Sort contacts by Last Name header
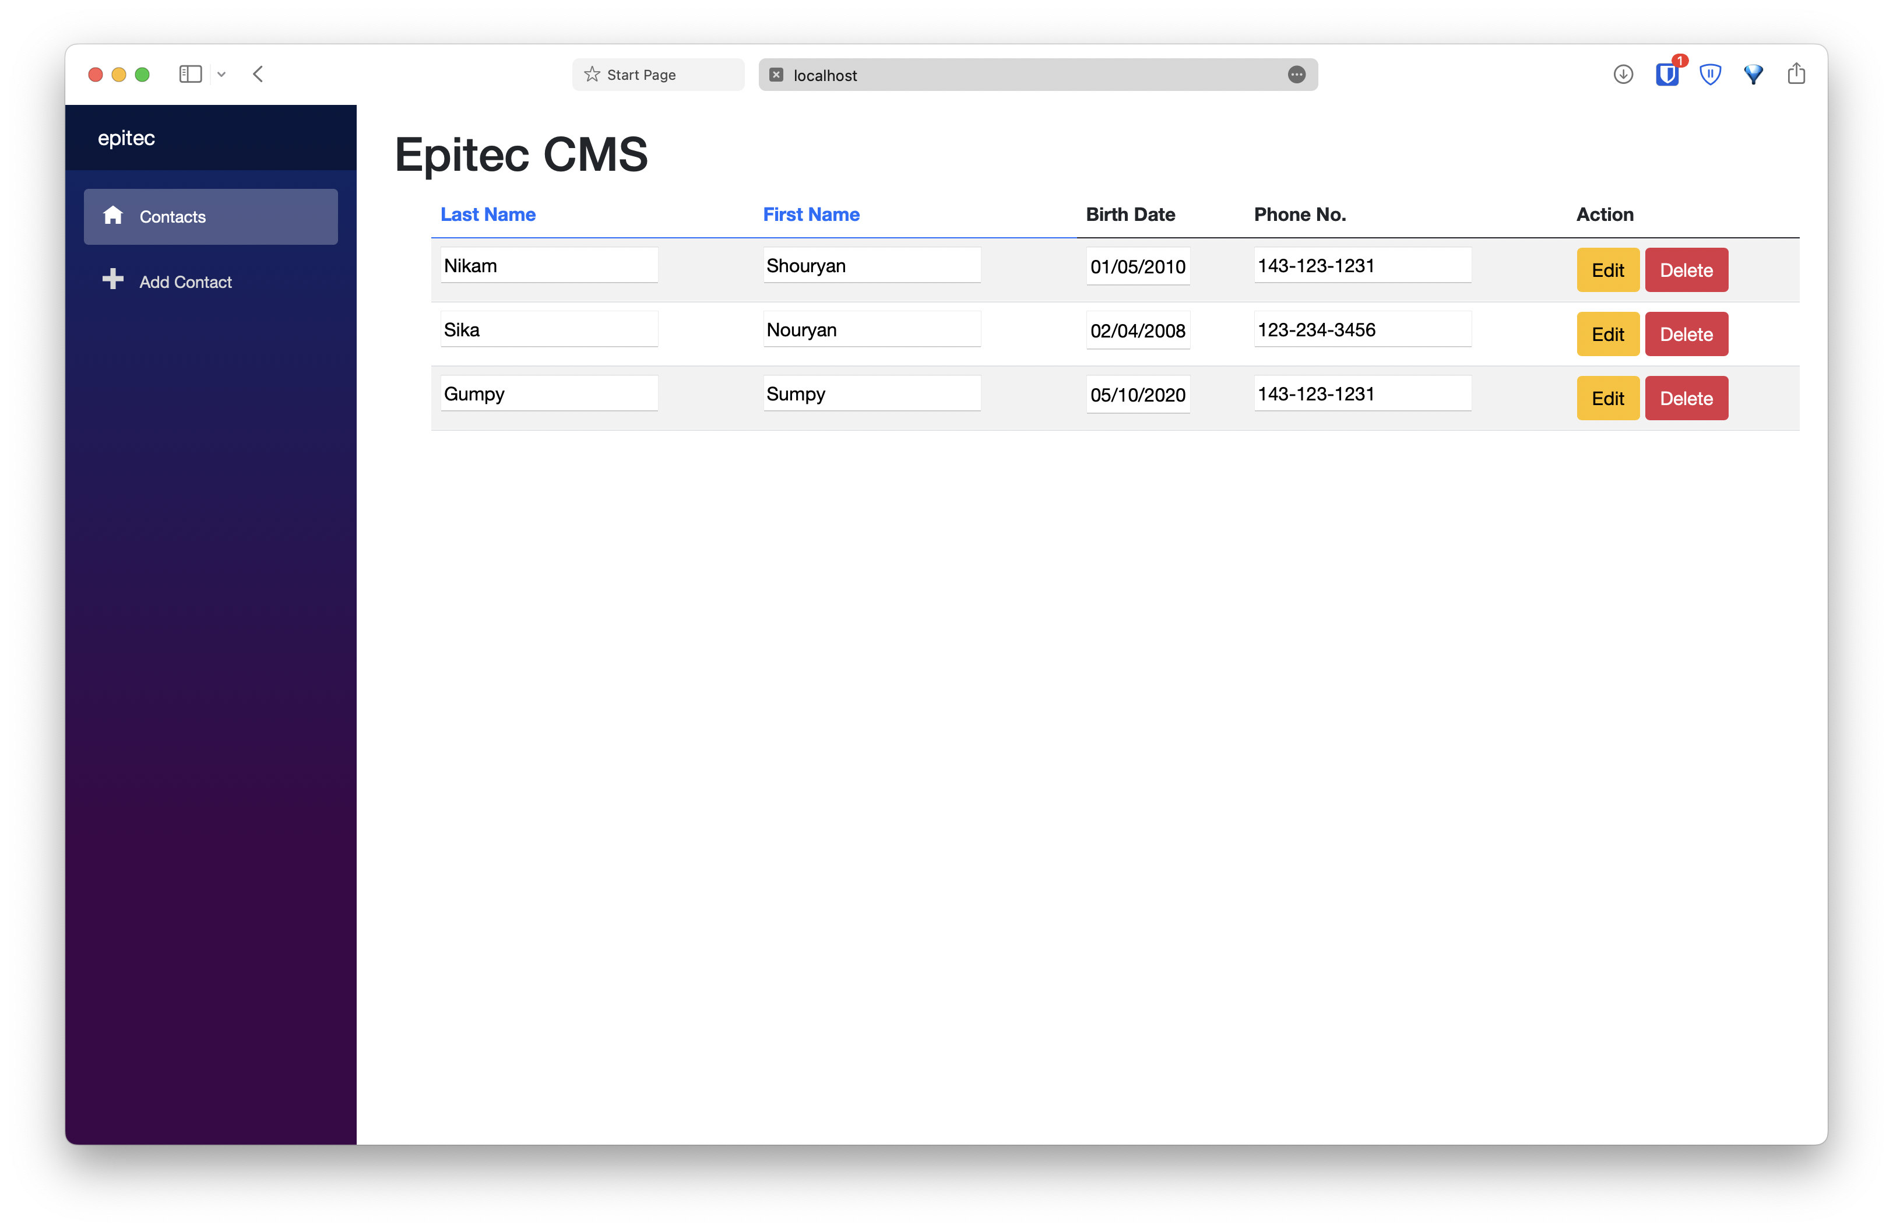1893x1231 pixels. click(488, 214)
